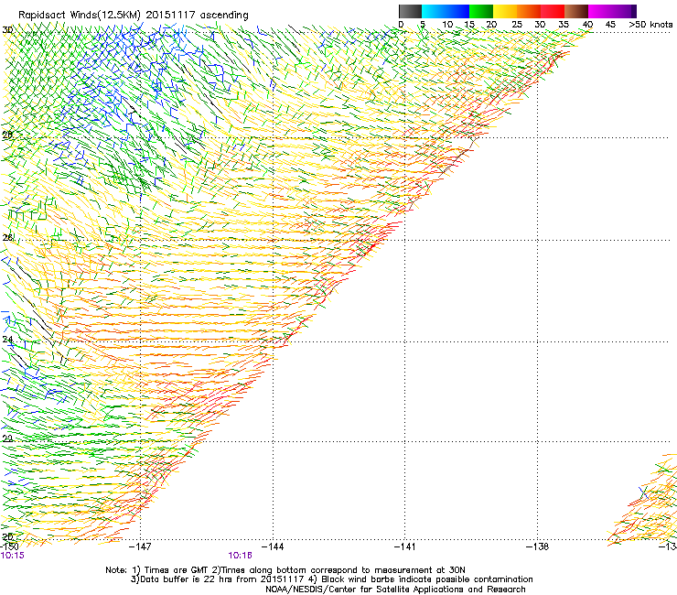Click the red 30-35 knots color swatch
The width and height of the screenshot is (677, 595).
[553, 11]
